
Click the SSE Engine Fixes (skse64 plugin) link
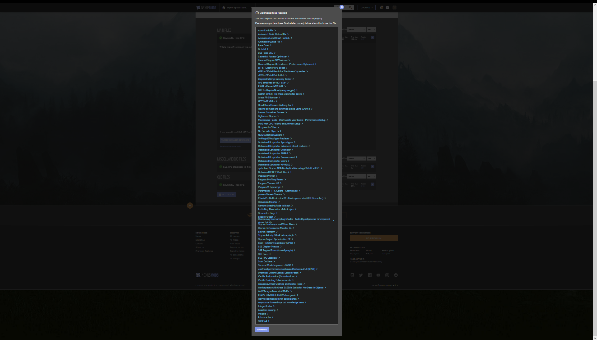coord(275,250)
